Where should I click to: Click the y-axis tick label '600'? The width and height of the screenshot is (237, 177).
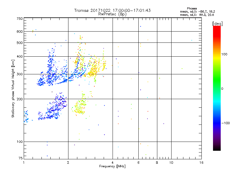click(x=20, y=32)
